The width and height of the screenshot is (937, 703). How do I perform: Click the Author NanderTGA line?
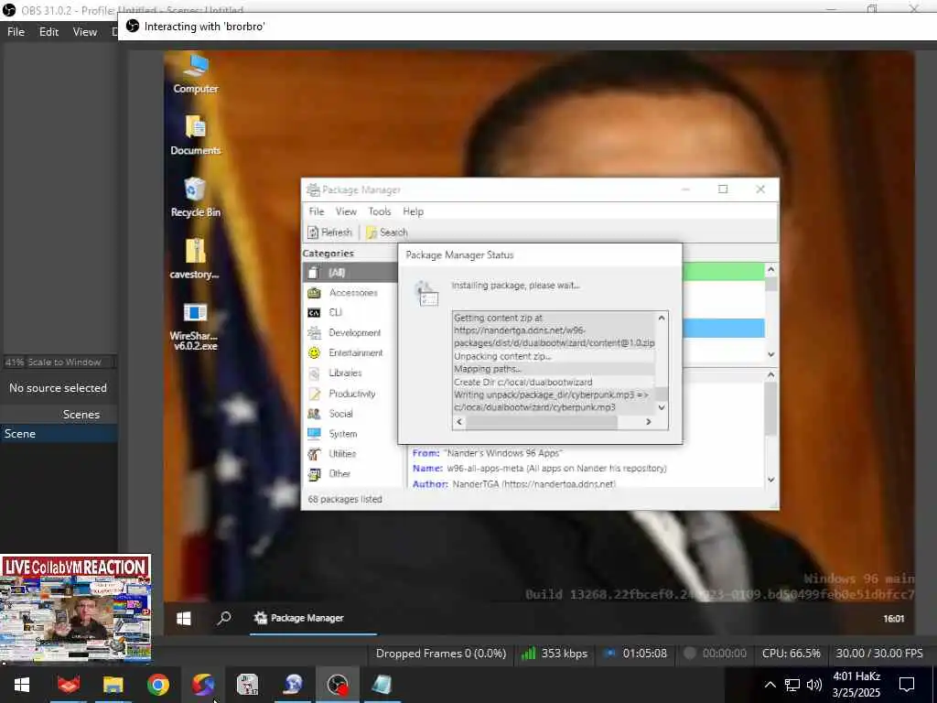[514, 483]
